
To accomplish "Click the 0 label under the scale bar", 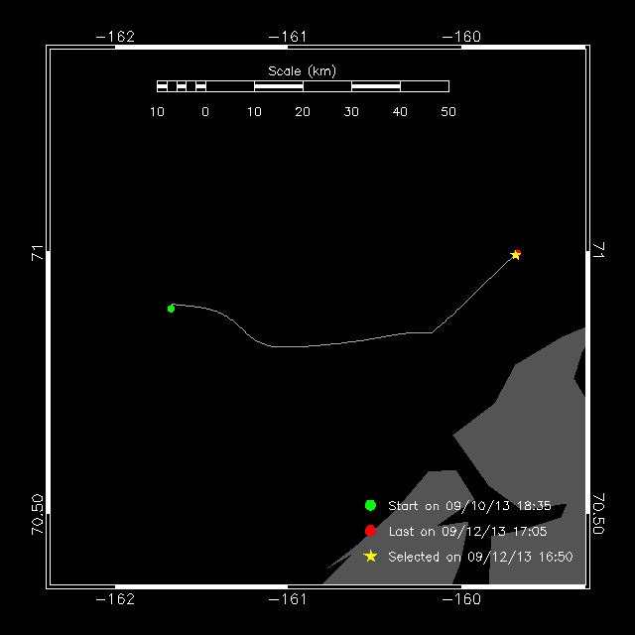I will tap(205, 112).
